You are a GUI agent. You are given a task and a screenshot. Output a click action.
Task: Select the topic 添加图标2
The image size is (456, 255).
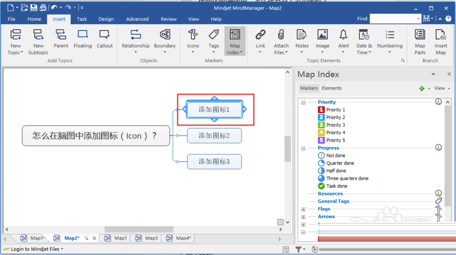pos(214,135)
